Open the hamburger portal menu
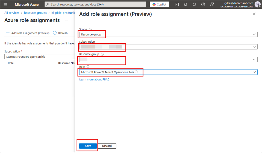262x153 pixels. (5, 4)
